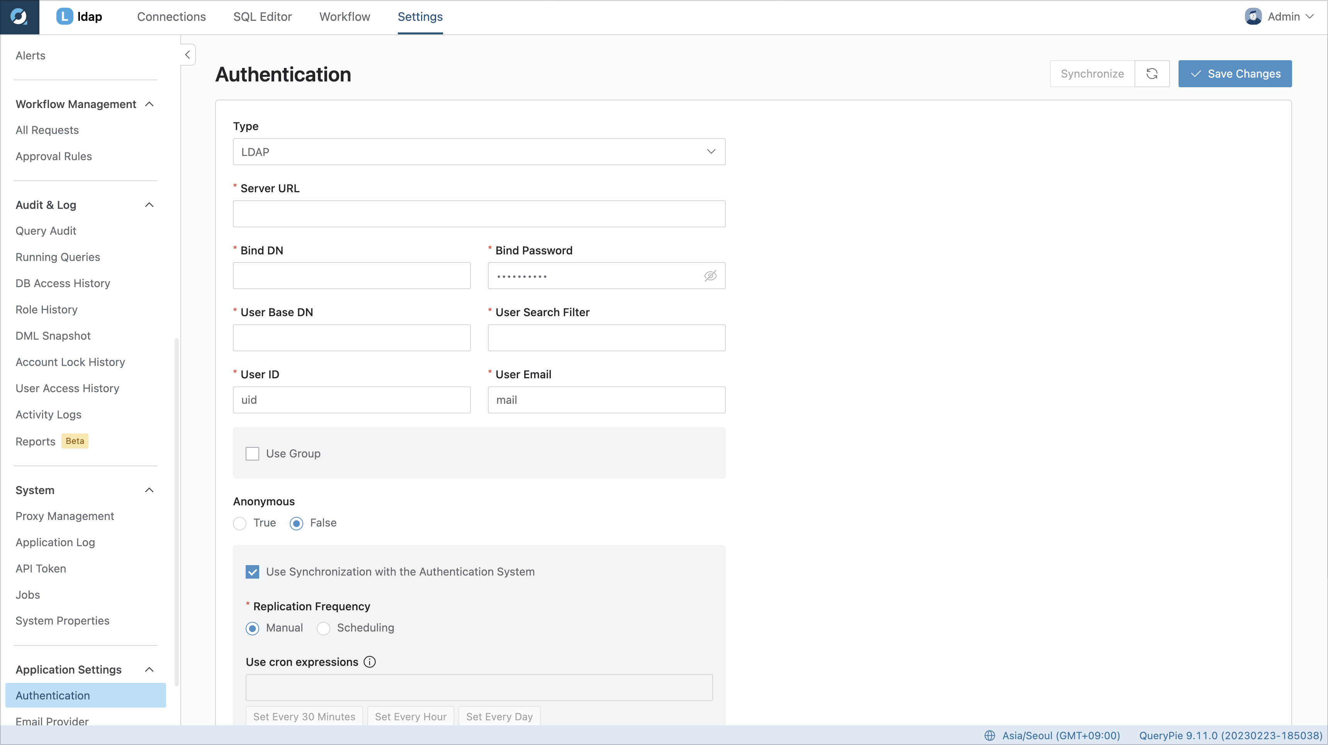Click the cron expressions input field
The width and height of the screenshot is (1328, 745).
pyautogui.click(x=479, y=688)
